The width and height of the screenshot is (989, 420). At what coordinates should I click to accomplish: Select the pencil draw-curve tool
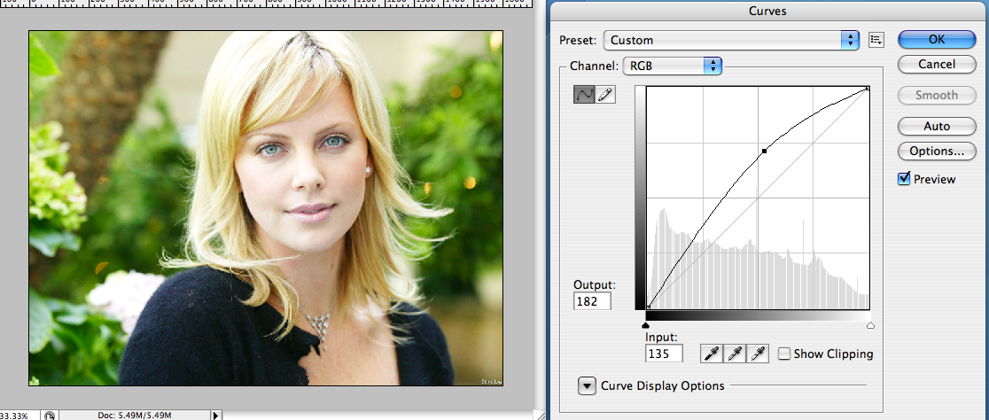(x=605, y=95)
